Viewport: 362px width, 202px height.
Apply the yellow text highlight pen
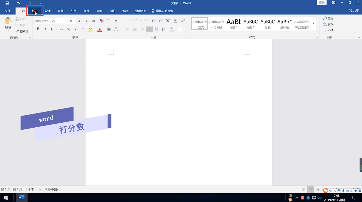click(x=90, y=29)
